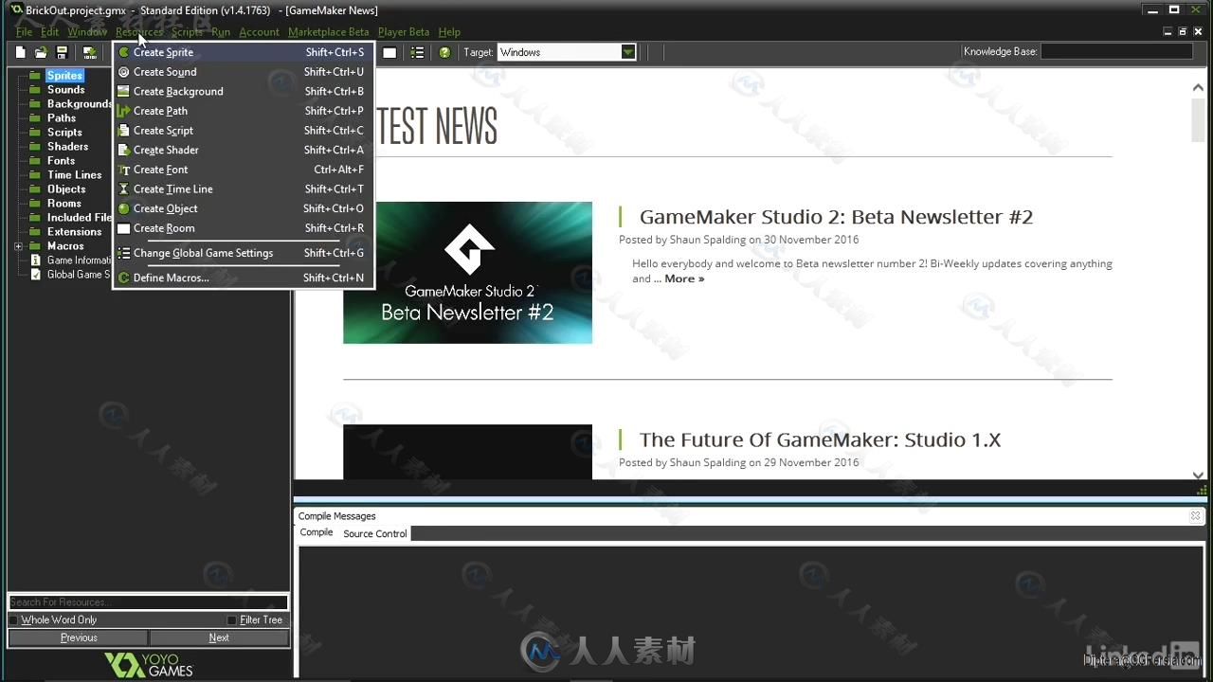Viewport: 1213px width, 682px height.
Task: Click the Next search button
Action: [x=219, y=637]
